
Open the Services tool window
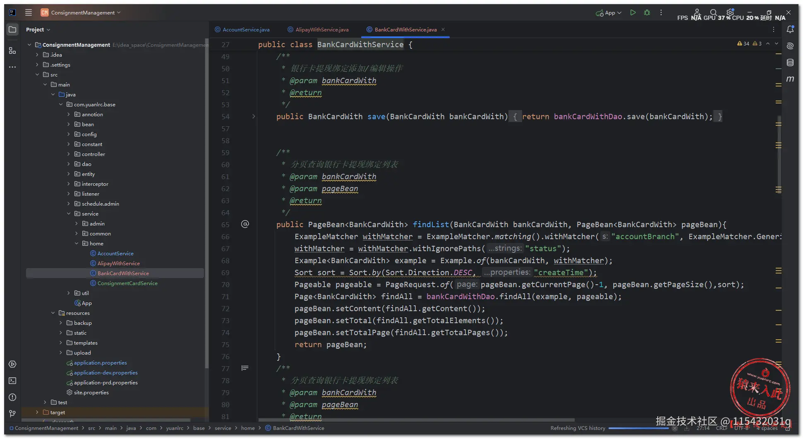pos(12,364)
